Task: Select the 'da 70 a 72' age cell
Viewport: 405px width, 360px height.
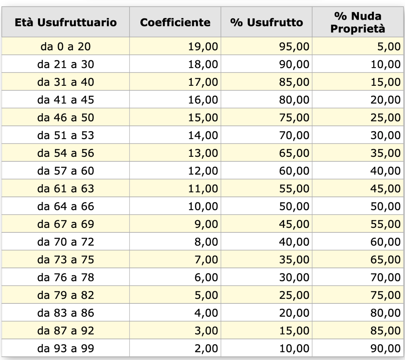Action: point(65,242)
